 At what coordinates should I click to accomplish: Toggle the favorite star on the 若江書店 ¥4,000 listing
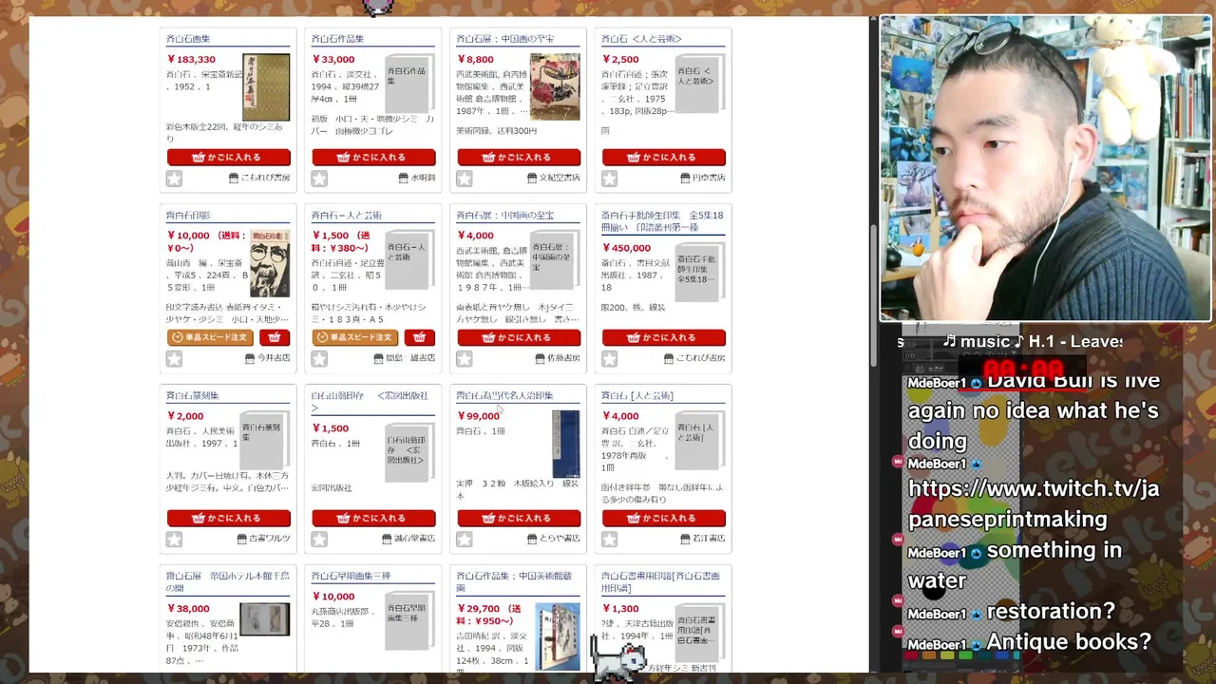[x=609, y=540]
